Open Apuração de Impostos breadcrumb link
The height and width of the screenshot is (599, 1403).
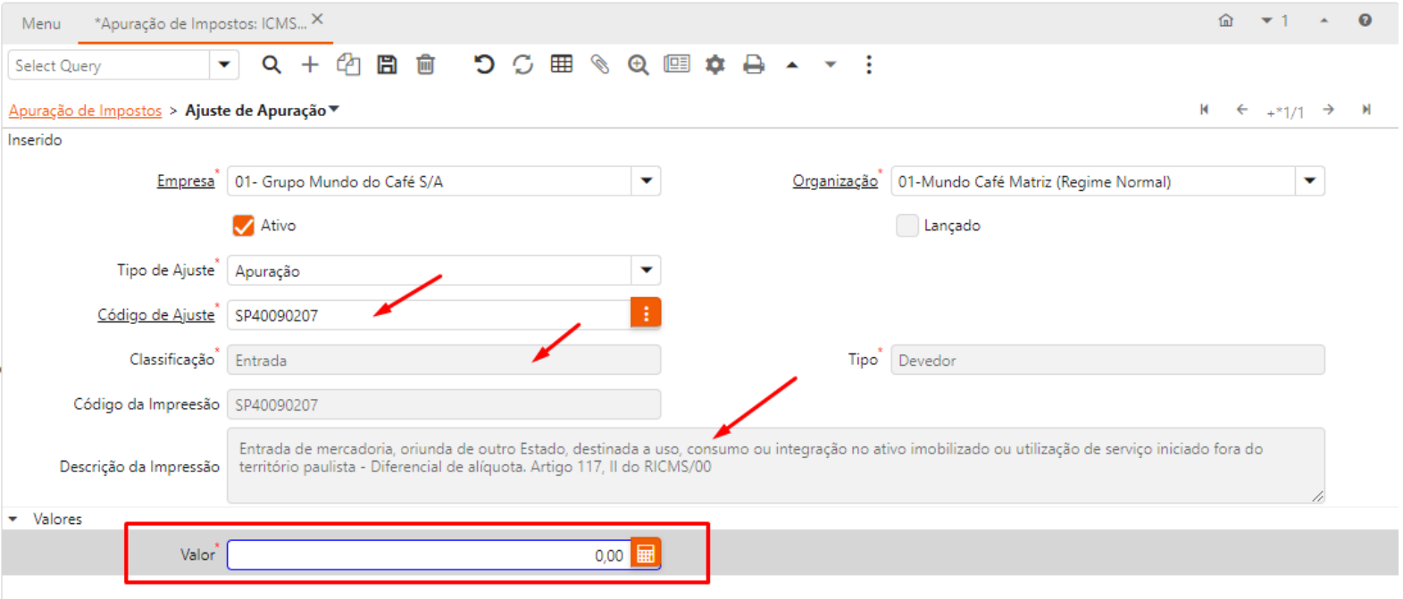[85, 110]
